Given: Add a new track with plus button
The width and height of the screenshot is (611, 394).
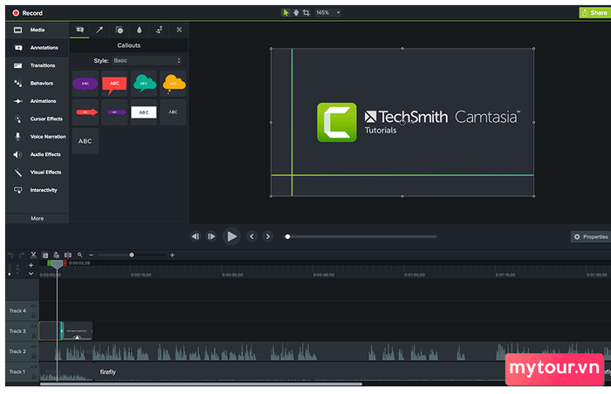Looking at the screenshot, I should [31, 265].
